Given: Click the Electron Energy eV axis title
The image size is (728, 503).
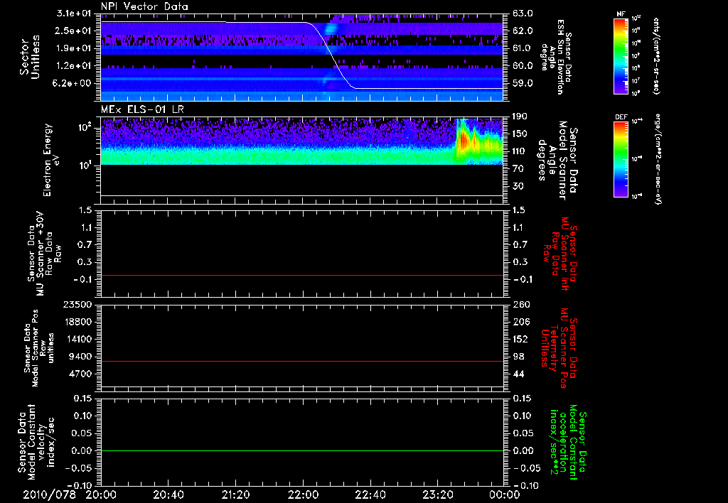Looking at the screenshot, I should tap(51, 160).
